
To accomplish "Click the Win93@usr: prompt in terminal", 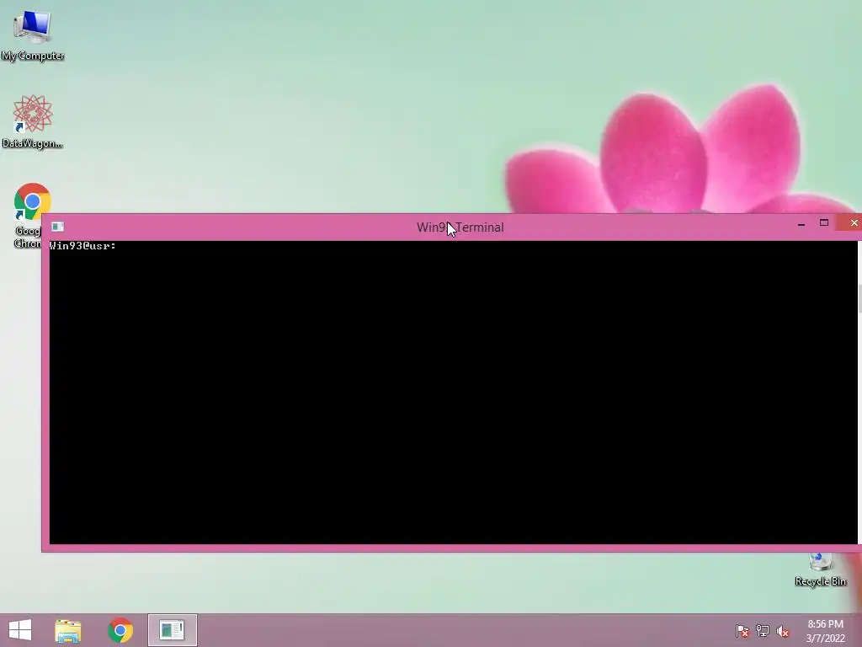I will [82, 246].
